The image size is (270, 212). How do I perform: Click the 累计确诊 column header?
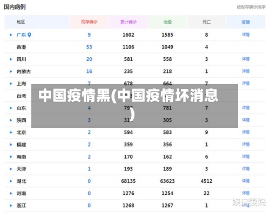click(129, 22)
